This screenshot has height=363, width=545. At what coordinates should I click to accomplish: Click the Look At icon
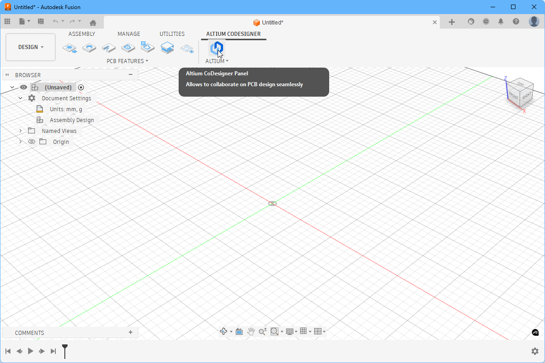(239, 331)
